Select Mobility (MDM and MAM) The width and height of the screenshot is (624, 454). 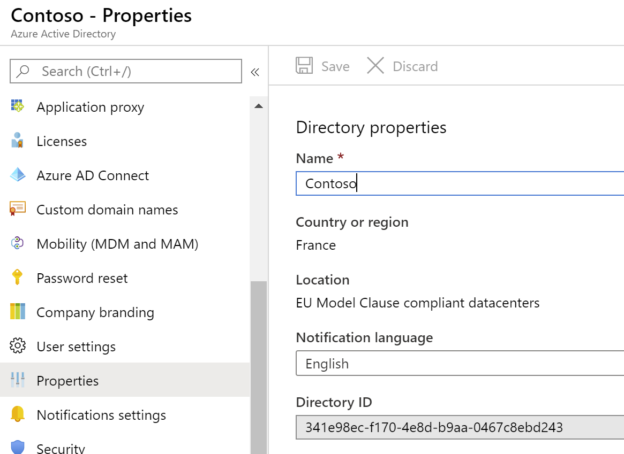click(x=125, y=243)
